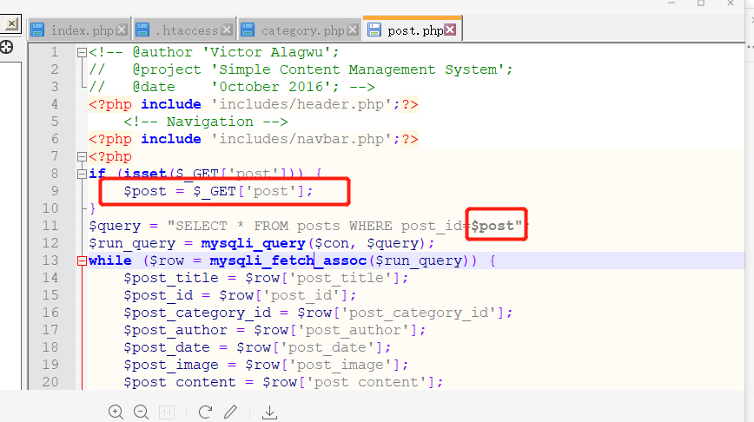Close the post.php tab
Viewport: 754px width, 422px height.
450,30
